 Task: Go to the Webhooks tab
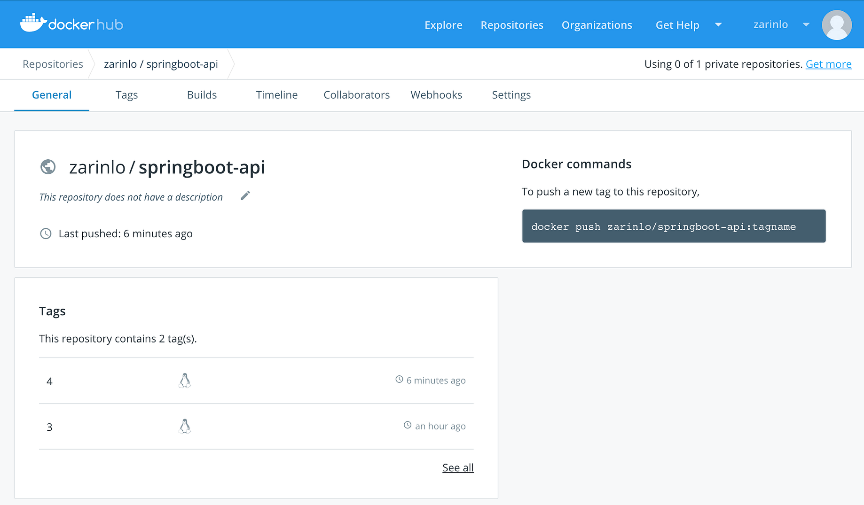click(436, 95)
